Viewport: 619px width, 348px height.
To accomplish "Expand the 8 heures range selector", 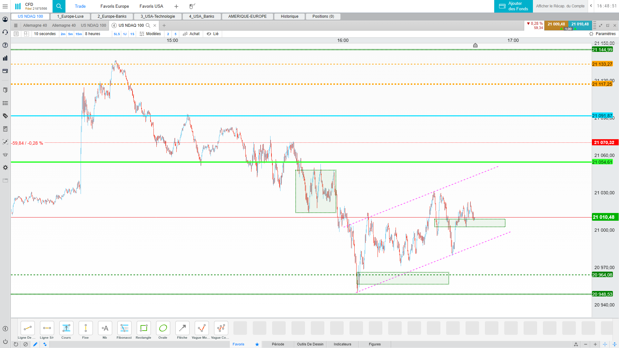I will [93, 34].
